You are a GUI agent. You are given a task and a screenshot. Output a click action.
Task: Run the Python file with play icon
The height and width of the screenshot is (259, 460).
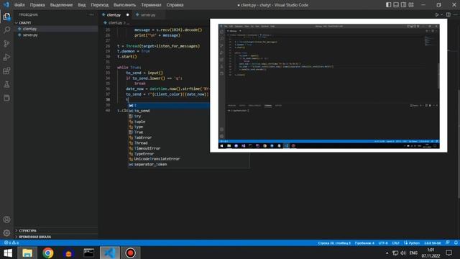[437, 14]
